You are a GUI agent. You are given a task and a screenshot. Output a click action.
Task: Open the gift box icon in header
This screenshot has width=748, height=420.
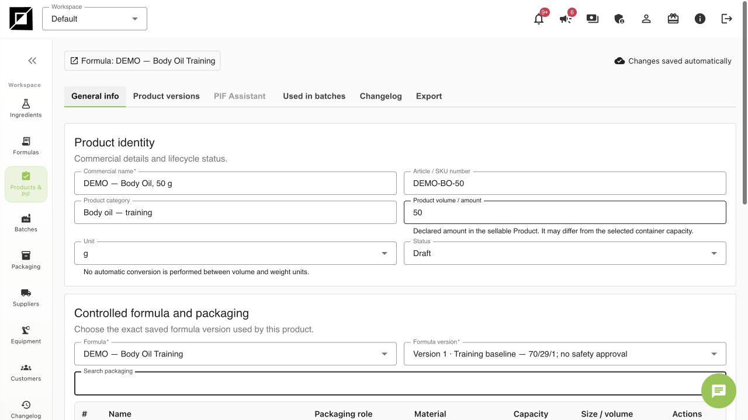[673, 19]
